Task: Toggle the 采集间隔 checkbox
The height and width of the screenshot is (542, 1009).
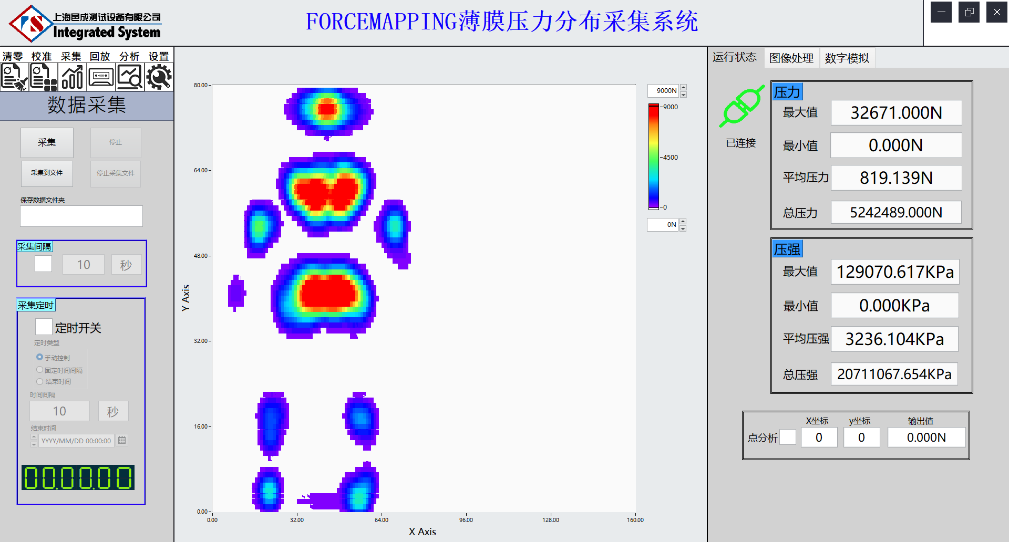Action: click(x=43, y=264)
